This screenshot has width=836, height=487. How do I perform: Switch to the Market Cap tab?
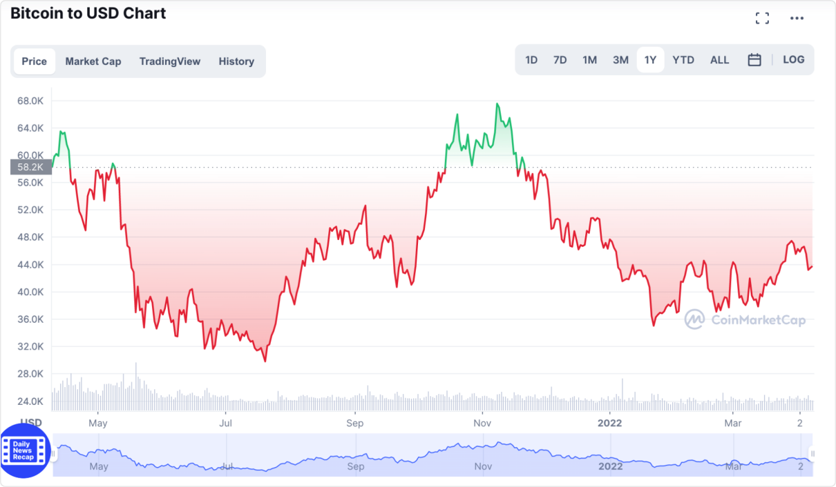(93, 61)
